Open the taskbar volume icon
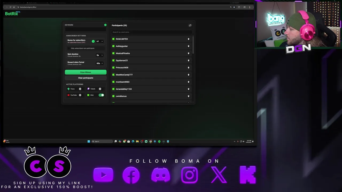This screenshot has height=192, width=342. (243, 141)
